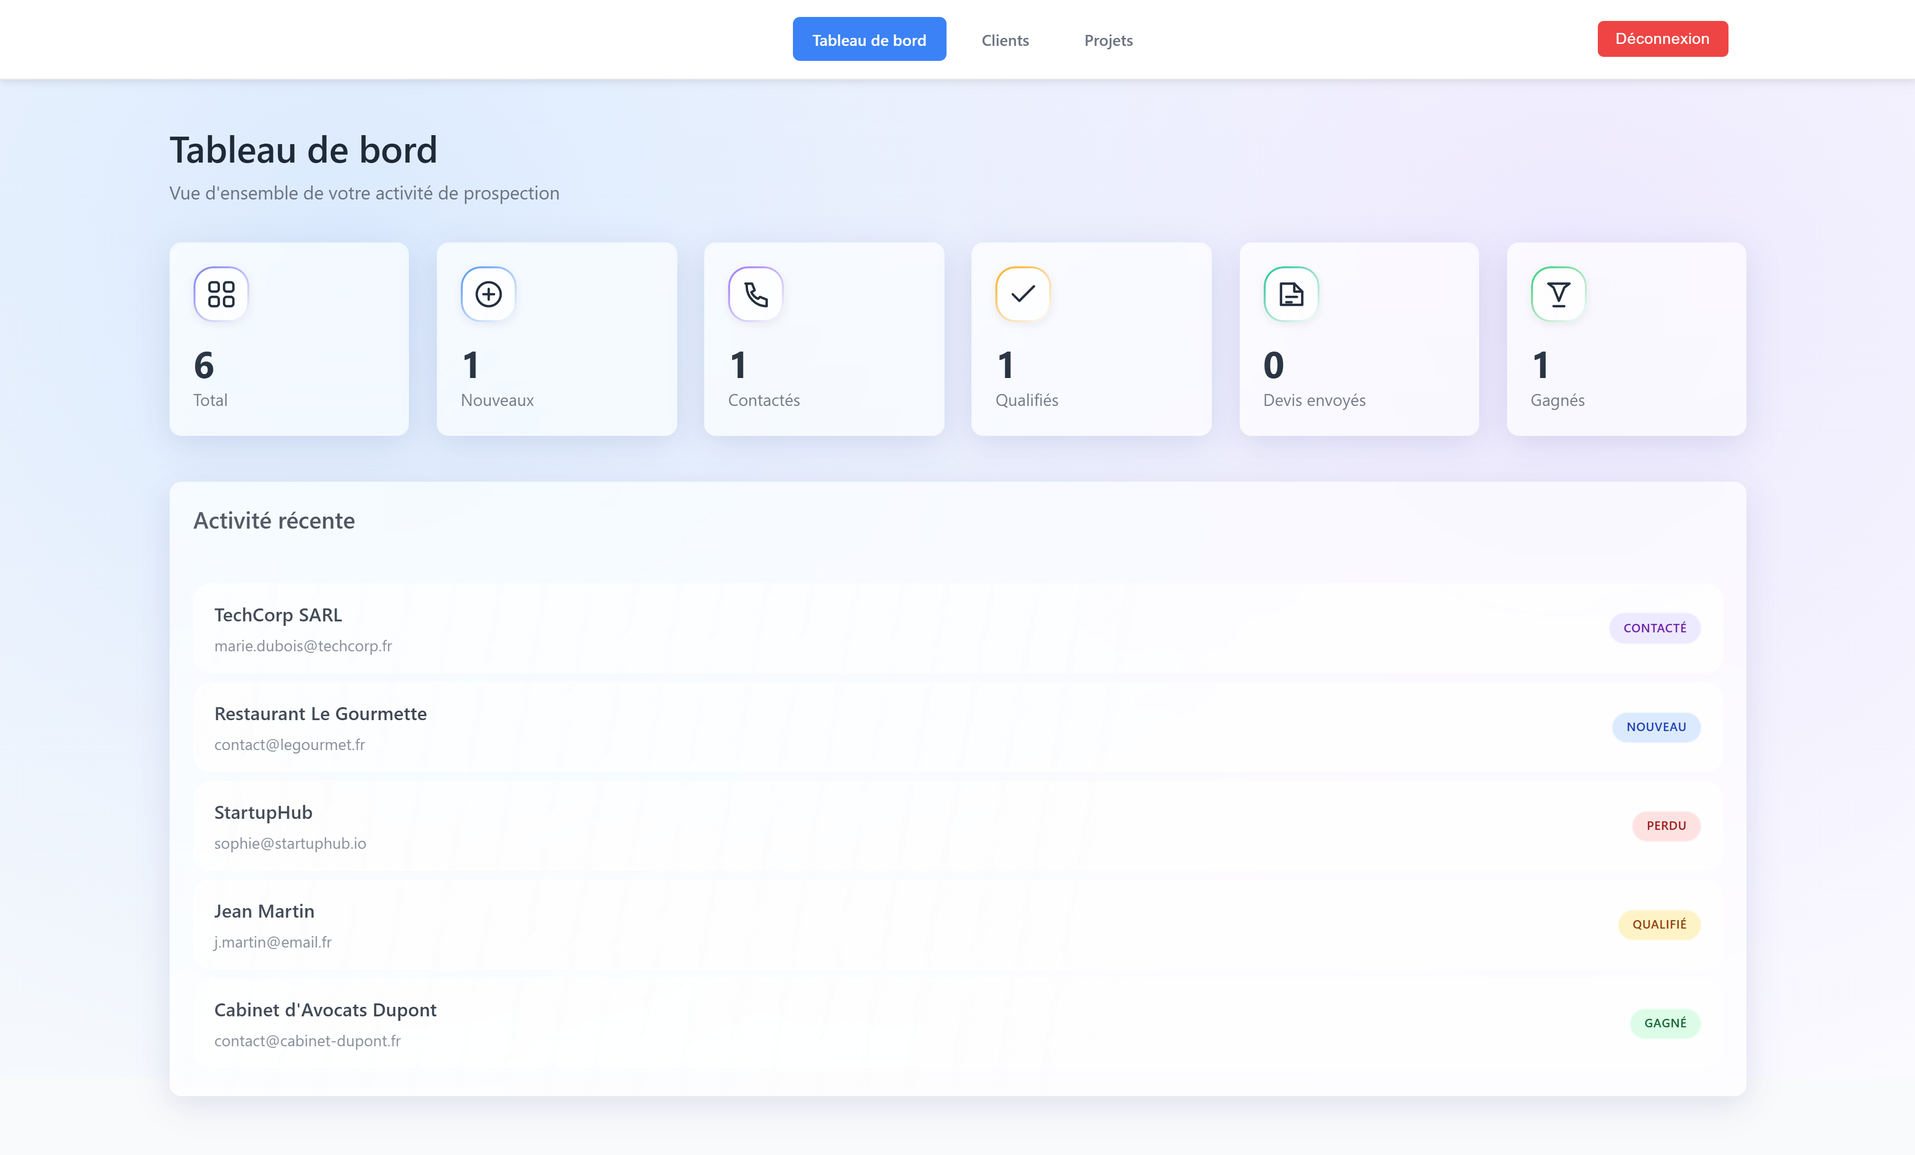The width and height of the screenshot is (1915, 1155).
Task: Click the Devis envoyés label
Action: coord(1314,400)
